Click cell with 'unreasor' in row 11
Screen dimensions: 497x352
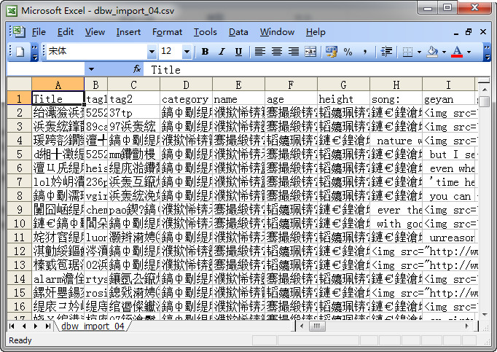pyautogui.click(x=448, y=238)
